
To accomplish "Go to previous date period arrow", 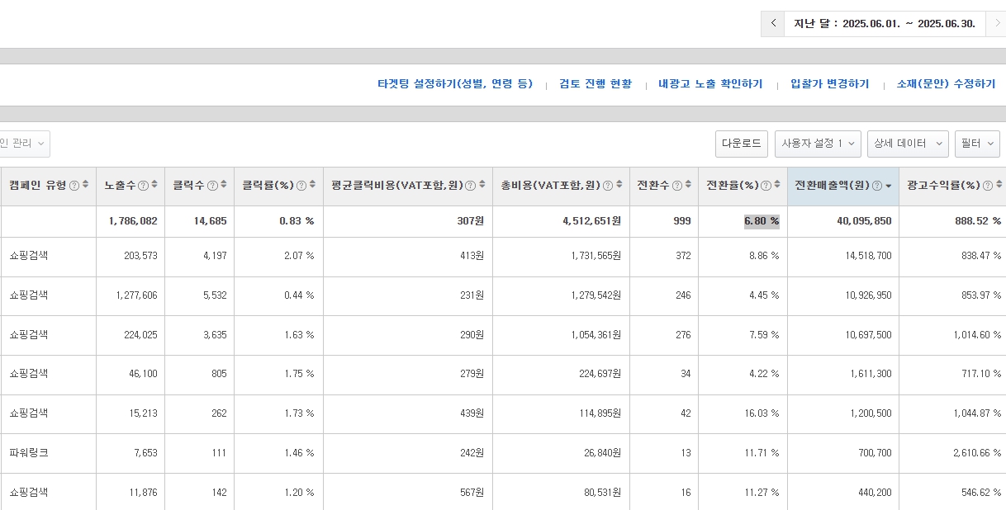I will tap(773, 23).
